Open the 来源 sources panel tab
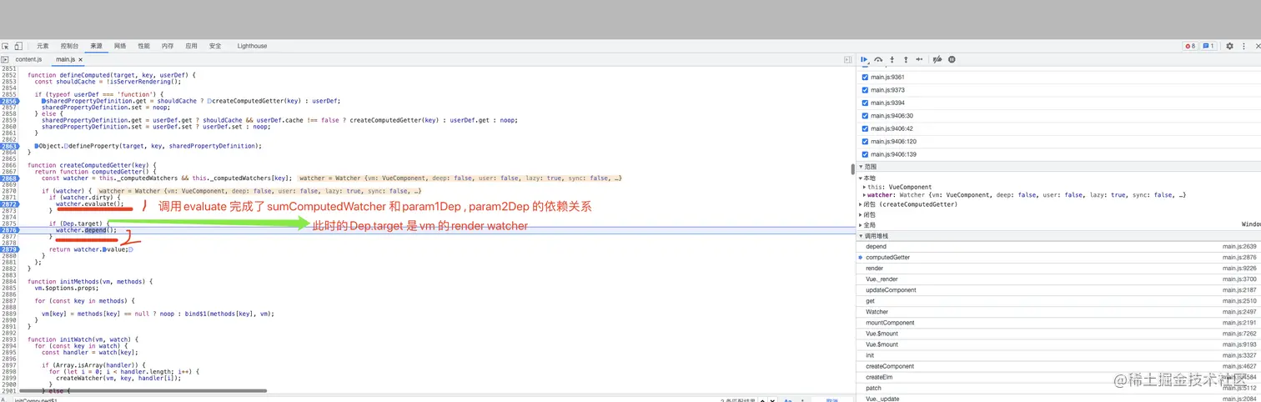The width and height of the screenshot is (1261, 402). 97,46
